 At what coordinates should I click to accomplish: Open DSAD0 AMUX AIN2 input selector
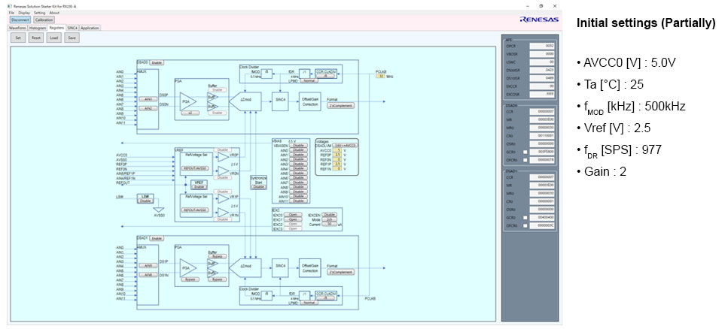[x=148, y=108]
